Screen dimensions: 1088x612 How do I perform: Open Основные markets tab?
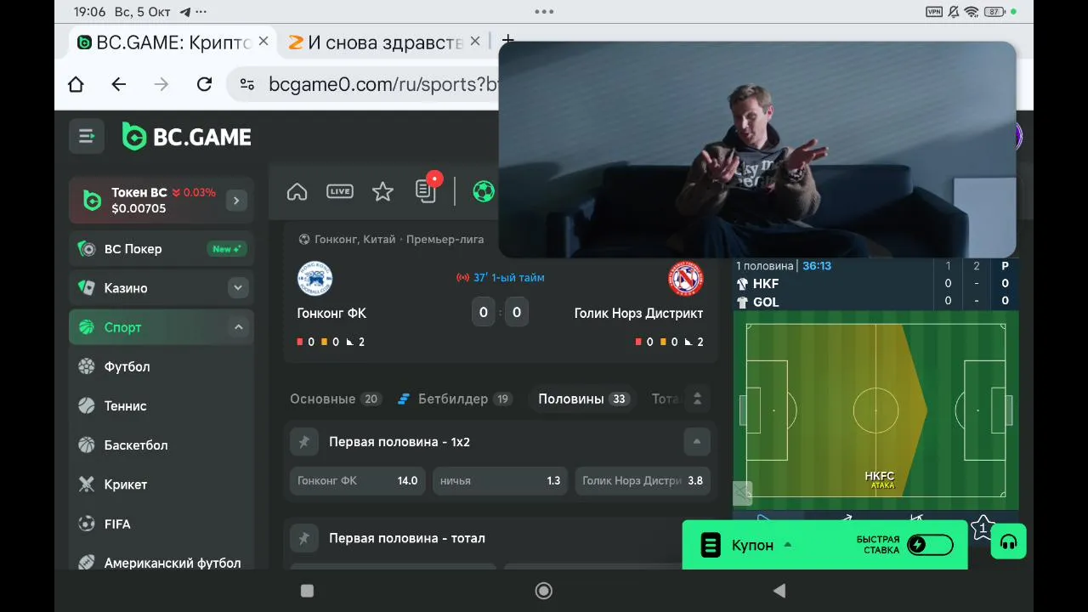[335, 399]
